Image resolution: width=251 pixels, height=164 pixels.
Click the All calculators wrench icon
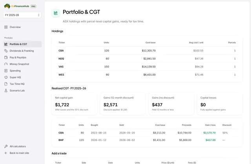point(6,146)
